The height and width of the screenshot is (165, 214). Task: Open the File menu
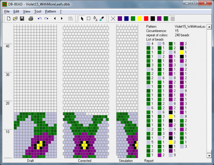click(7, 12)
